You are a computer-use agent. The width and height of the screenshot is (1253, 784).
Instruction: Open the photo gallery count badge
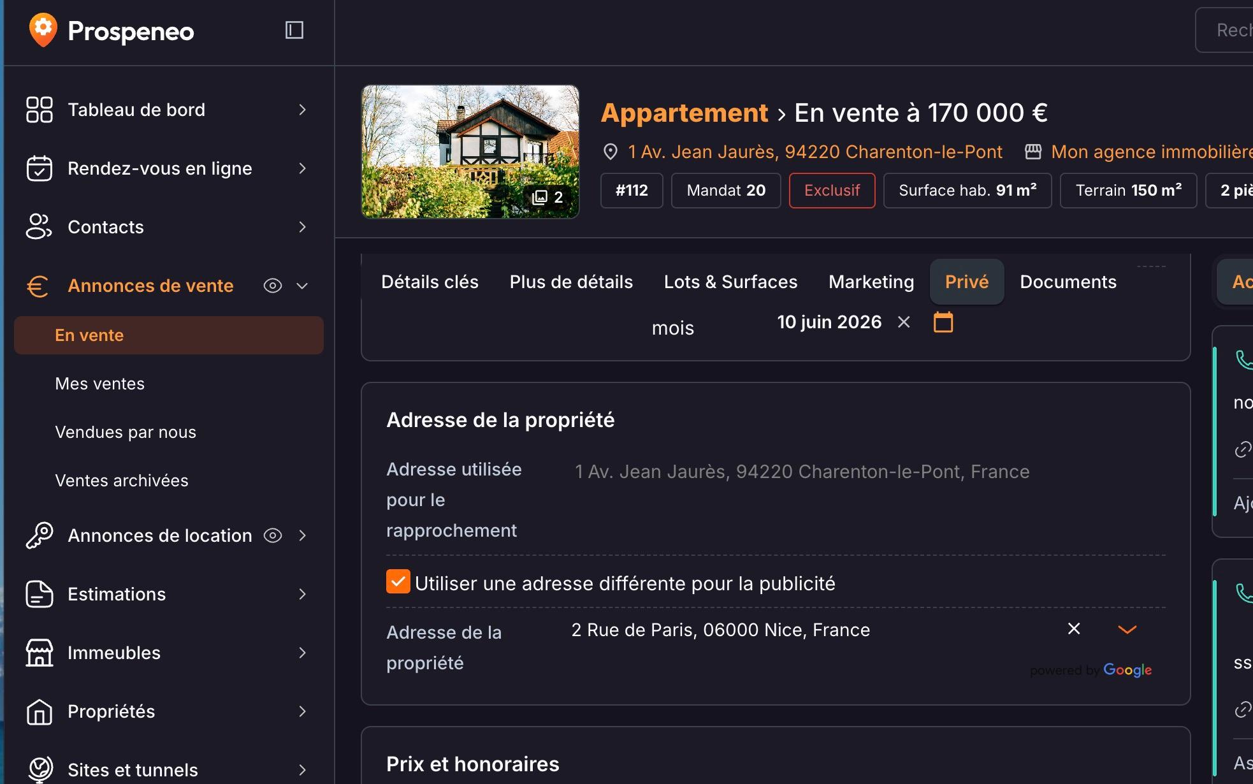tap(547, 197)
